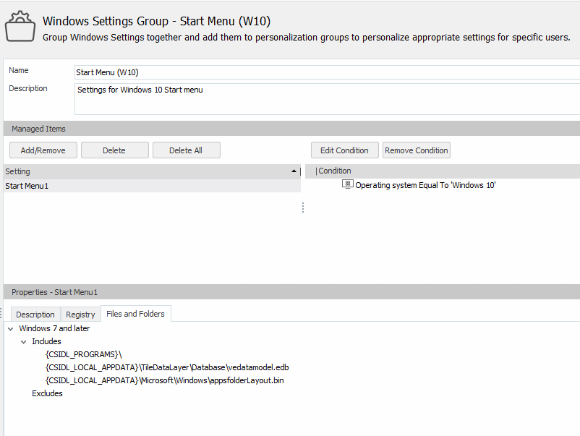This screenshot has width=580, height=436.
Task: Collapse the Includes tree node
Action: point(24,342)
